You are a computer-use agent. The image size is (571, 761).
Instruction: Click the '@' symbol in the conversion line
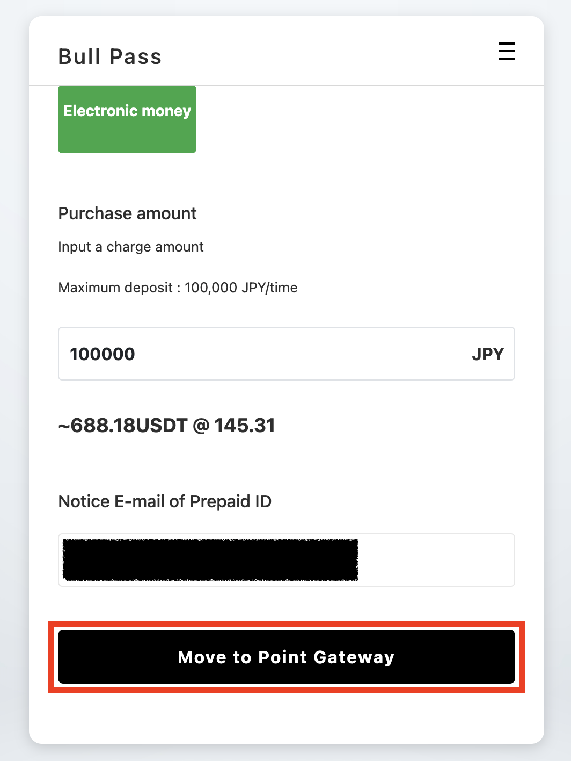[200, 426]
